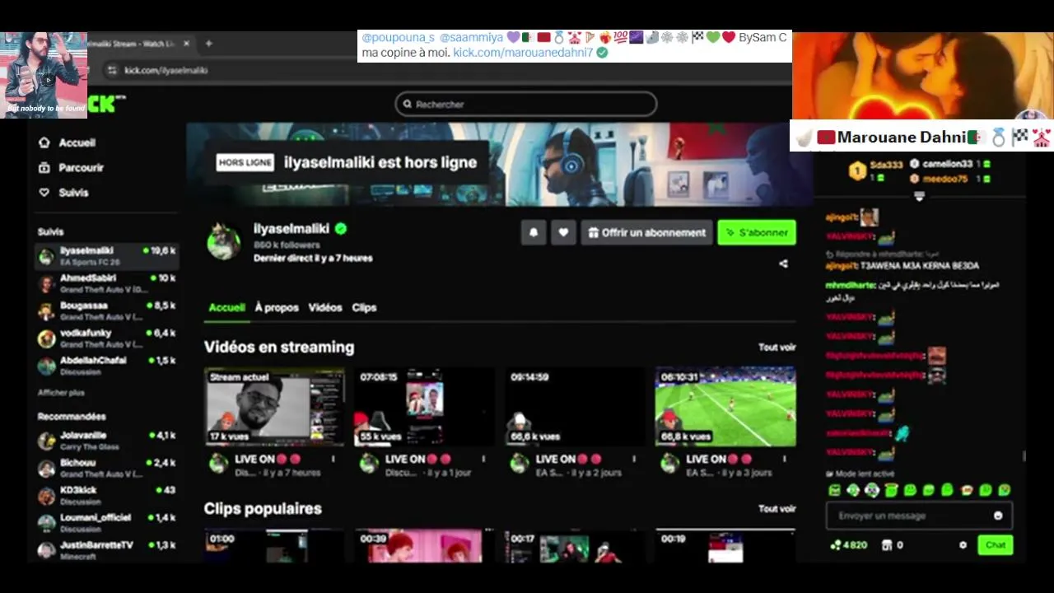
Task: Click the share icon below S'abonner
Action: [783, 264]
